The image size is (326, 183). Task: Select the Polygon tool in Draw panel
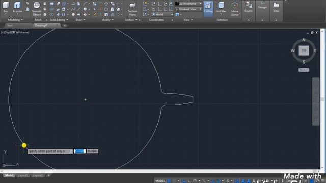pyautogui.click(x=73, y=15)
